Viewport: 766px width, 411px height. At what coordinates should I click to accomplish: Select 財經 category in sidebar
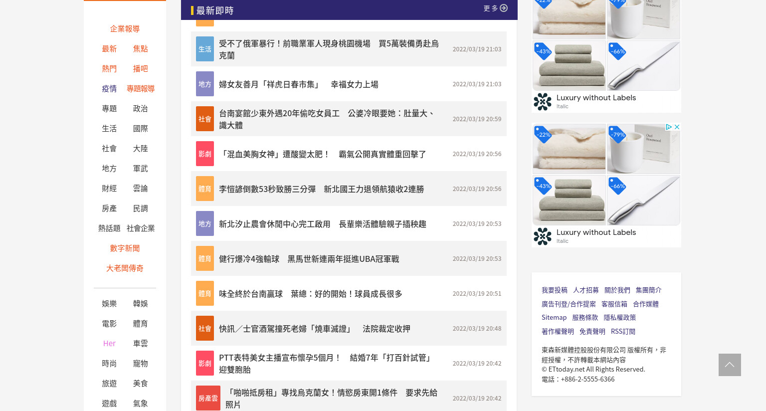point(109,189)
